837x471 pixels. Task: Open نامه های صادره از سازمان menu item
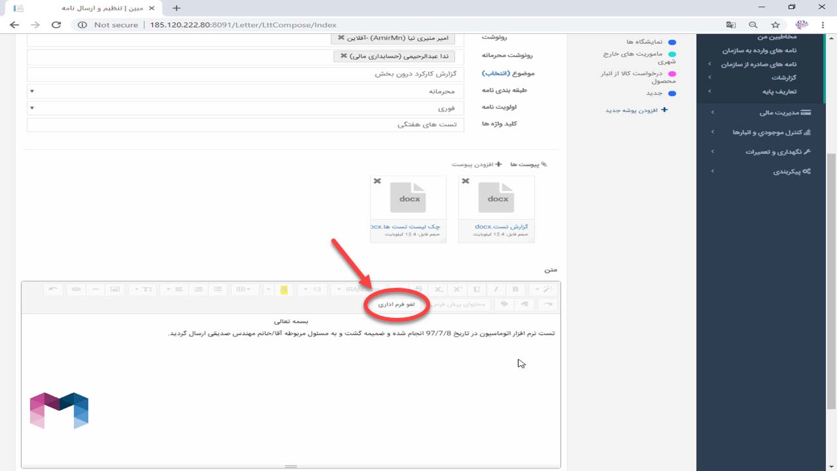click(x=759, y=64)
